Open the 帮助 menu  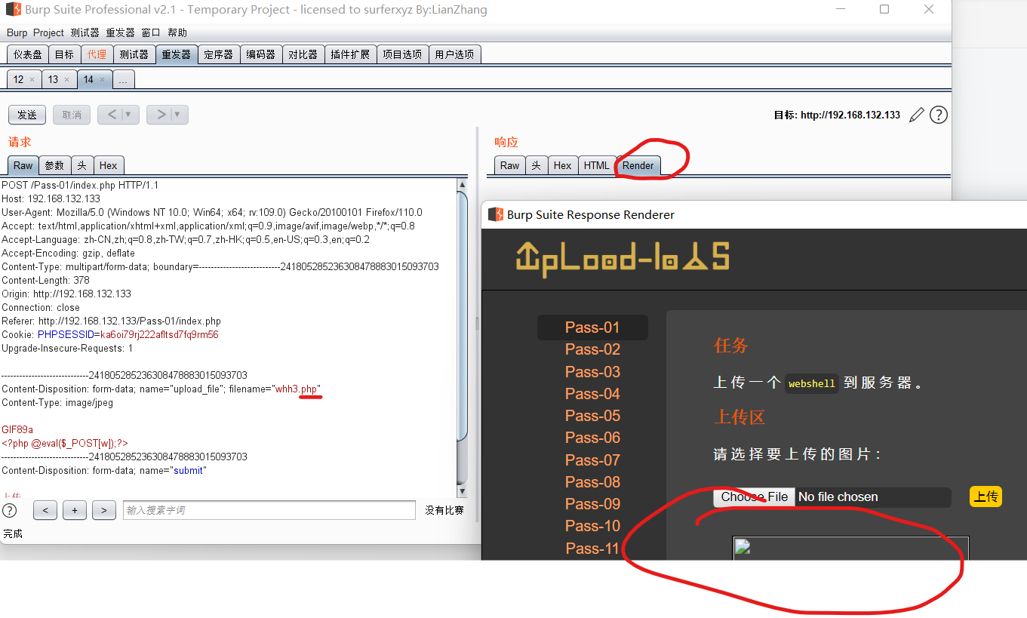(x=177, y=32)
